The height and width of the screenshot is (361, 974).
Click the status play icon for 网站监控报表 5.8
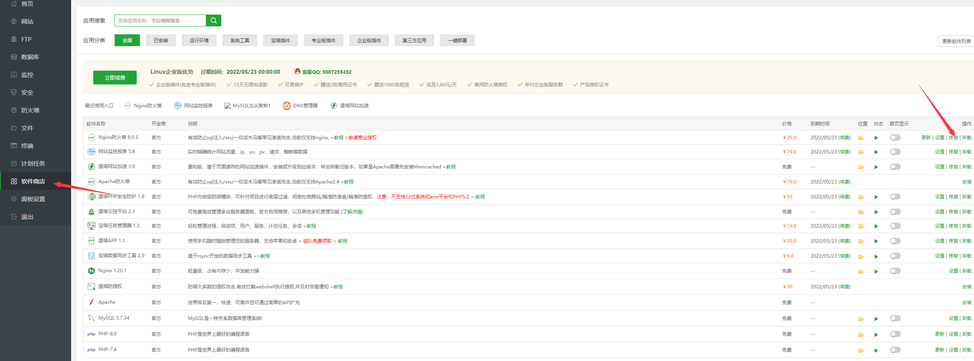[876, 152]
